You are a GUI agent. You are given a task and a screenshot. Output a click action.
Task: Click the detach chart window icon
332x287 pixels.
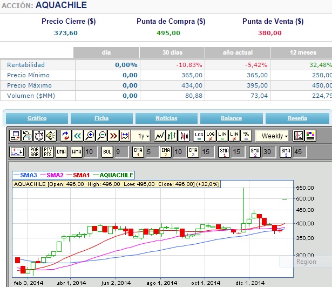15,136
